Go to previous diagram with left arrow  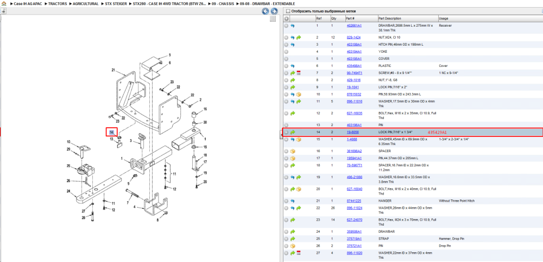pyautogui.click(x=266, y=11)
